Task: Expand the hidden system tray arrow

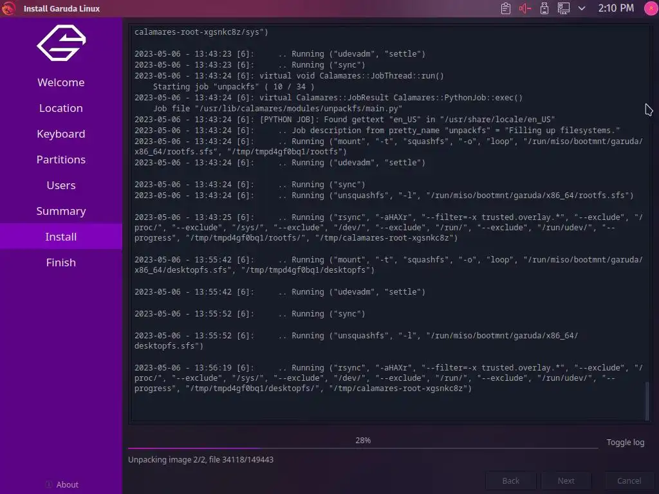Action: [x=582, y=8]
